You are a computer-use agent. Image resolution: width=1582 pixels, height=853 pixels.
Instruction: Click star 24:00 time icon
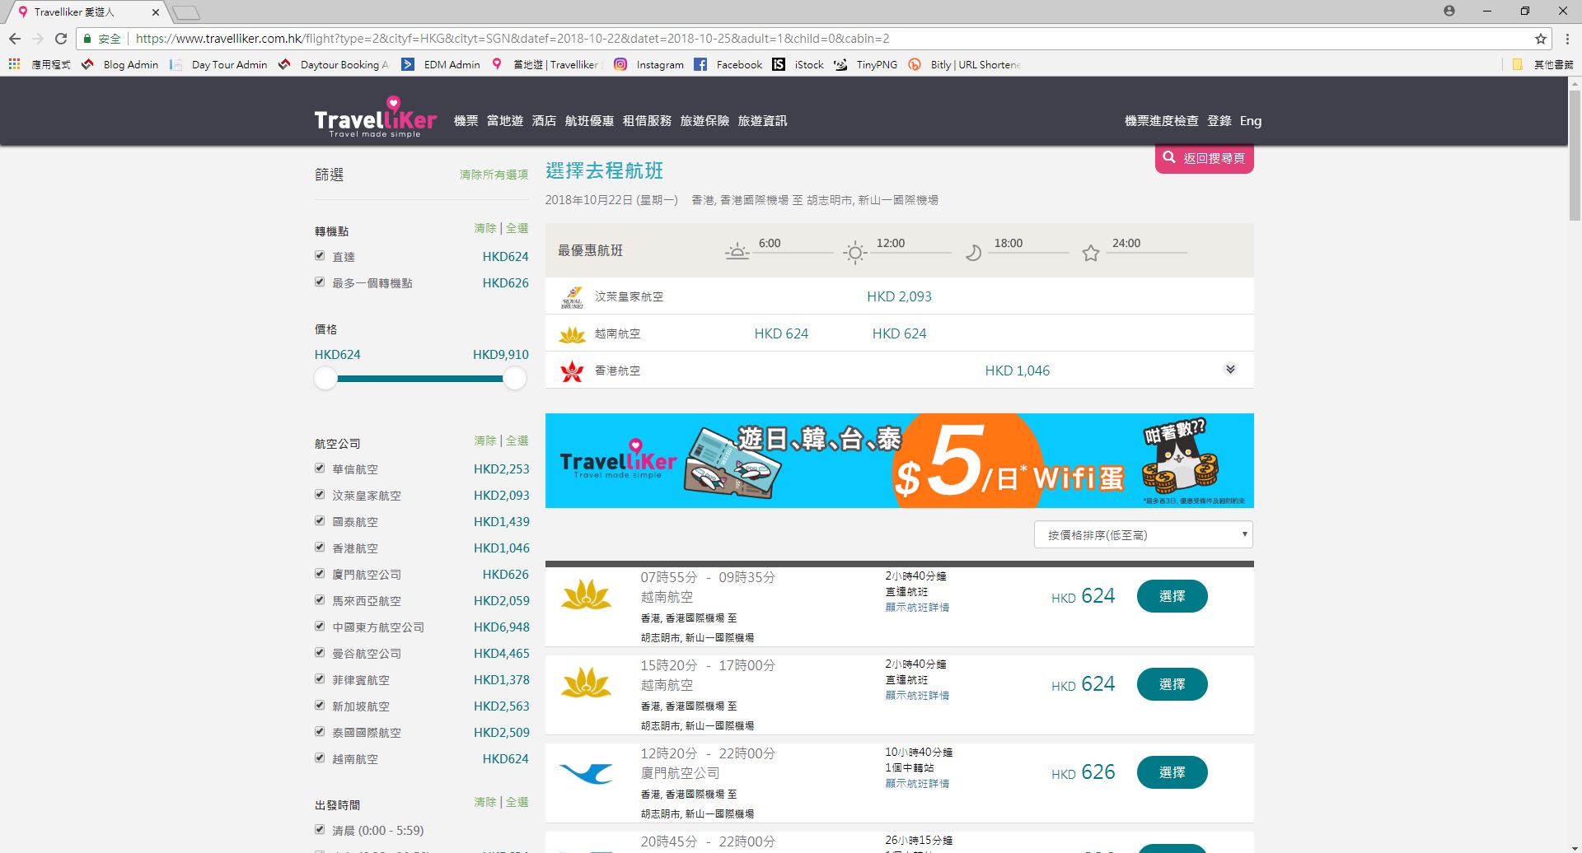[x=1091, y=253]
